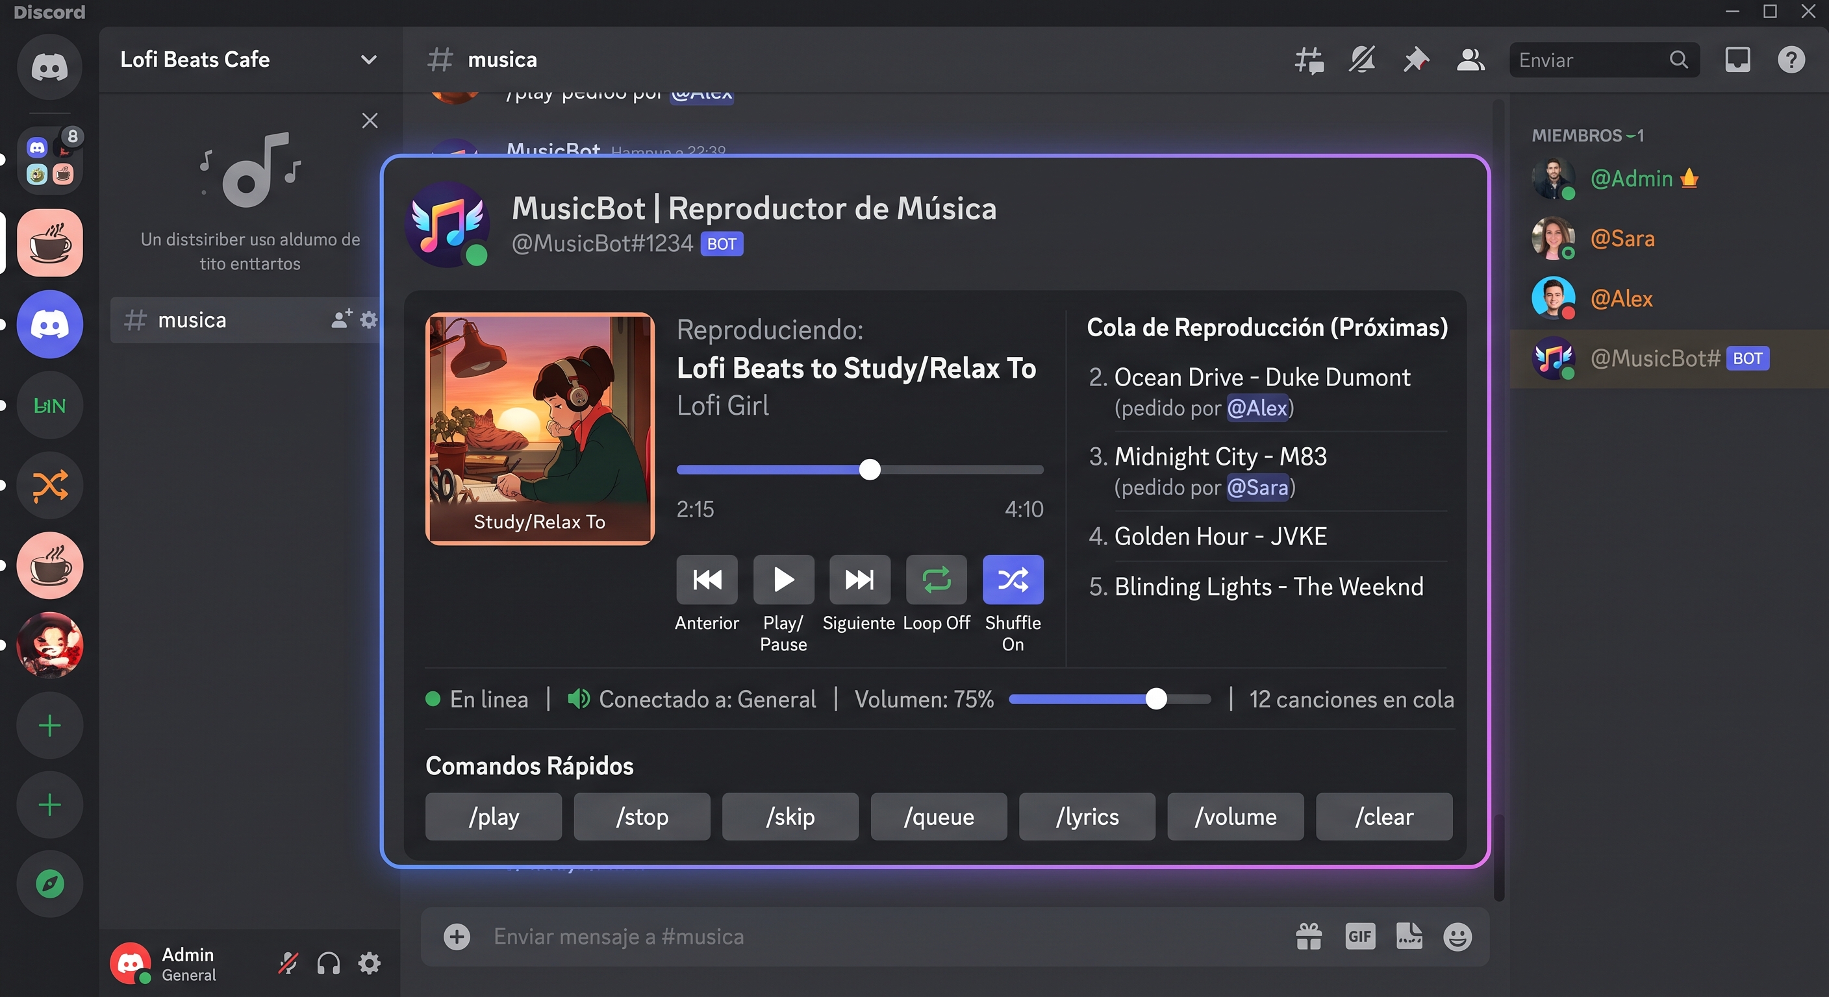Click @Sara mention under Midnight City
The width and height of the screenshot is (1829, 997).
click(x=1257, y=487)
